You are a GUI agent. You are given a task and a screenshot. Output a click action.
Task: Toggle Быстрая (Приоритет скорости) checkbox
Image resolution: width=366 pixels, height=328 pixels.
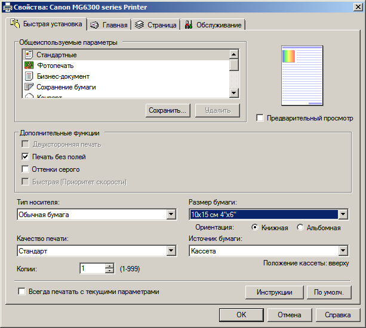point(25,182)
